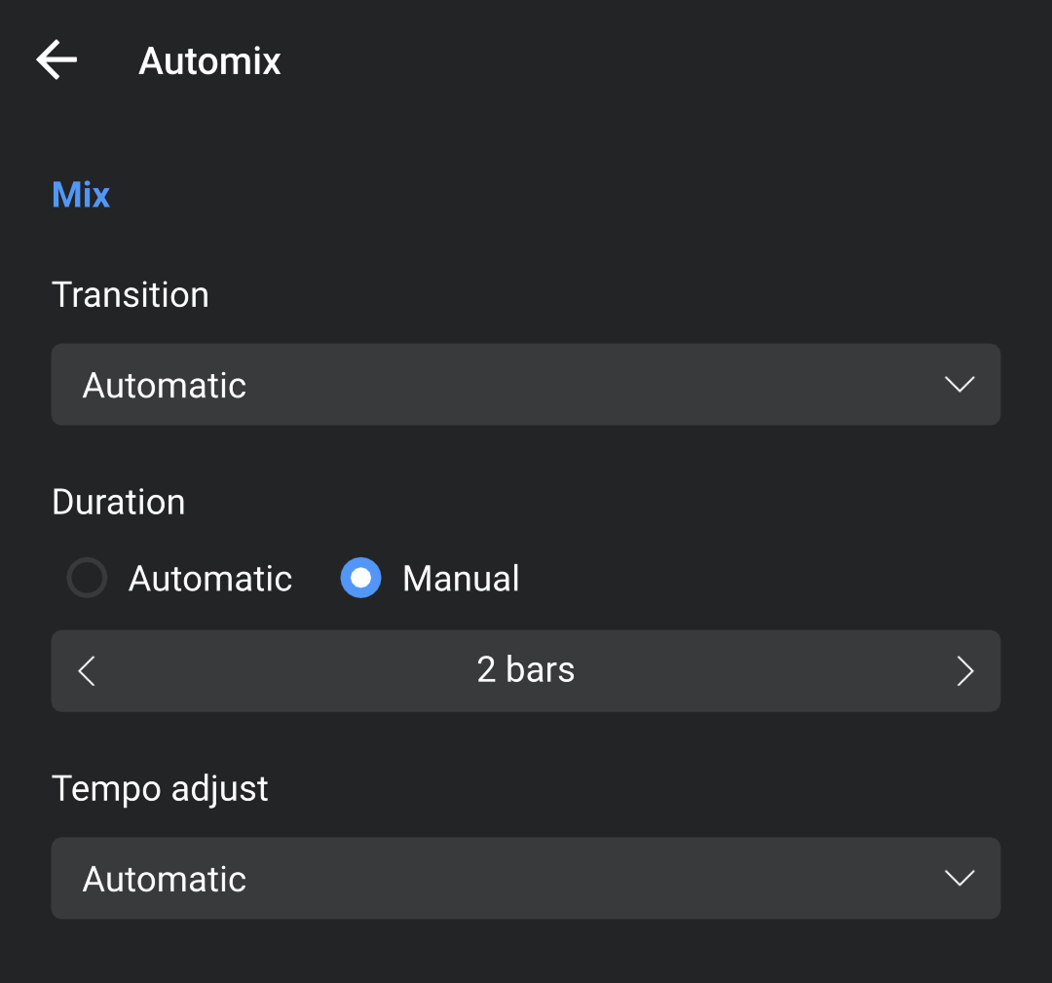Click the 2 bars value

[x=526, y=670]
